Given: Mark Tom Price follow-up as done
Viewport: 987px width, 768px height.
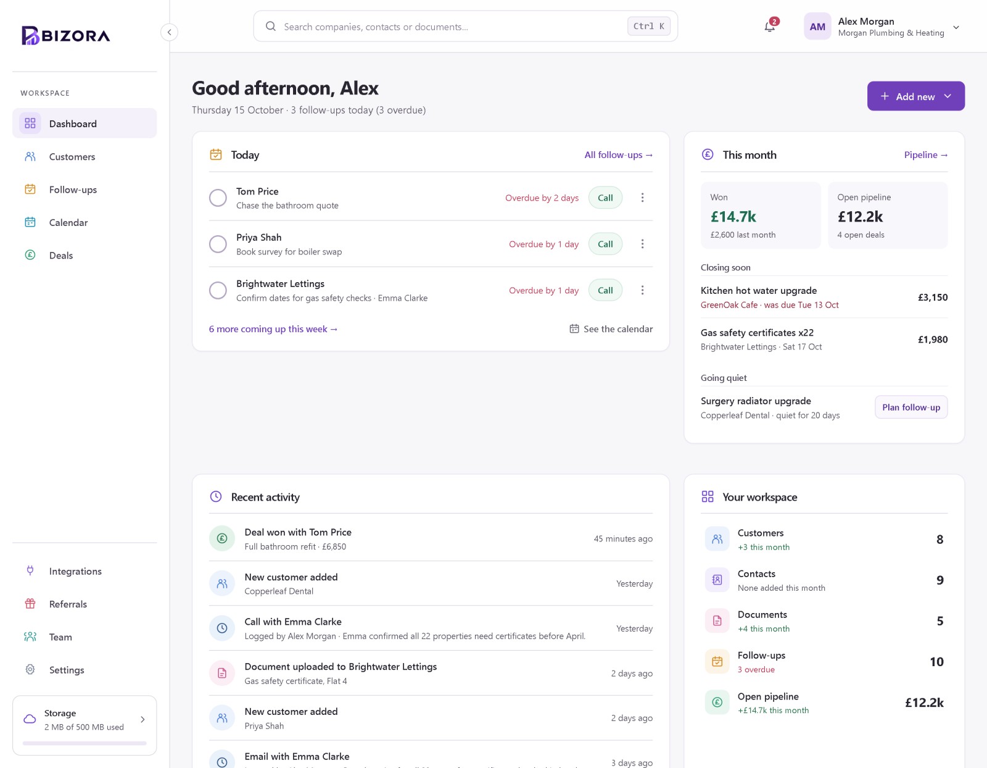Looking at the screenshot, I should (x=218, y=198).
